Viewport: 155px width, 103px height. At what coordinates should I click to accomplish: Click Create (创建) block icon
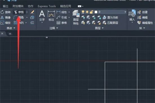pos(142,12)
